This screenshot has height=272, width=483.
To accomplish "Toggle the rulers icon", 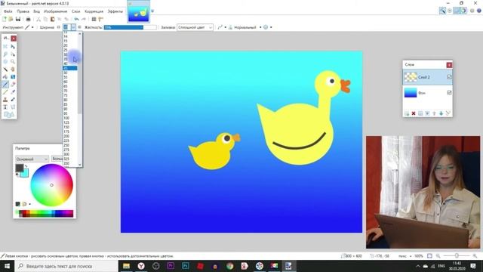I will [100, 19].
